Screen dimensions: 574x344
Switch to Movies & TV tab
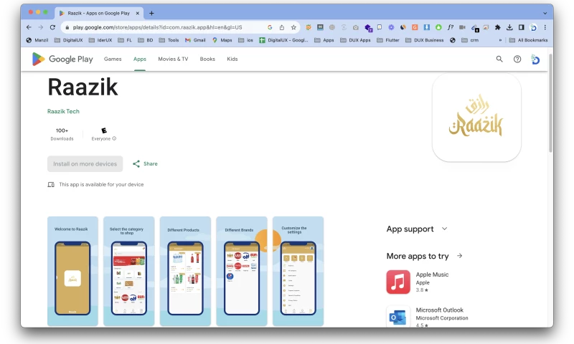[x=173, y=59]
